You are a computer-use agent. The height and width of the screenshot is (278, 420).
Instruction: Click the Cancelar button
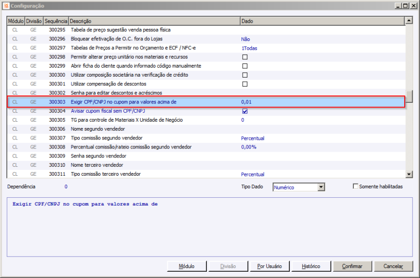pyautogui.click(x=393, y=266)
